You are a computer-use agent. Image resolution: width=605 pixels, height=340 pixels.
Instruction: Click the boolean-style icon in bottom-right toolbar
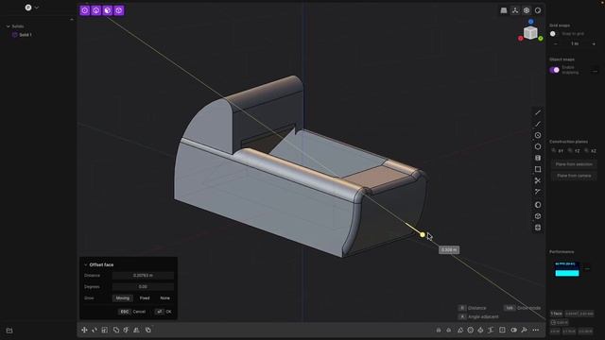pyautogui.click(x=514, y=330)
